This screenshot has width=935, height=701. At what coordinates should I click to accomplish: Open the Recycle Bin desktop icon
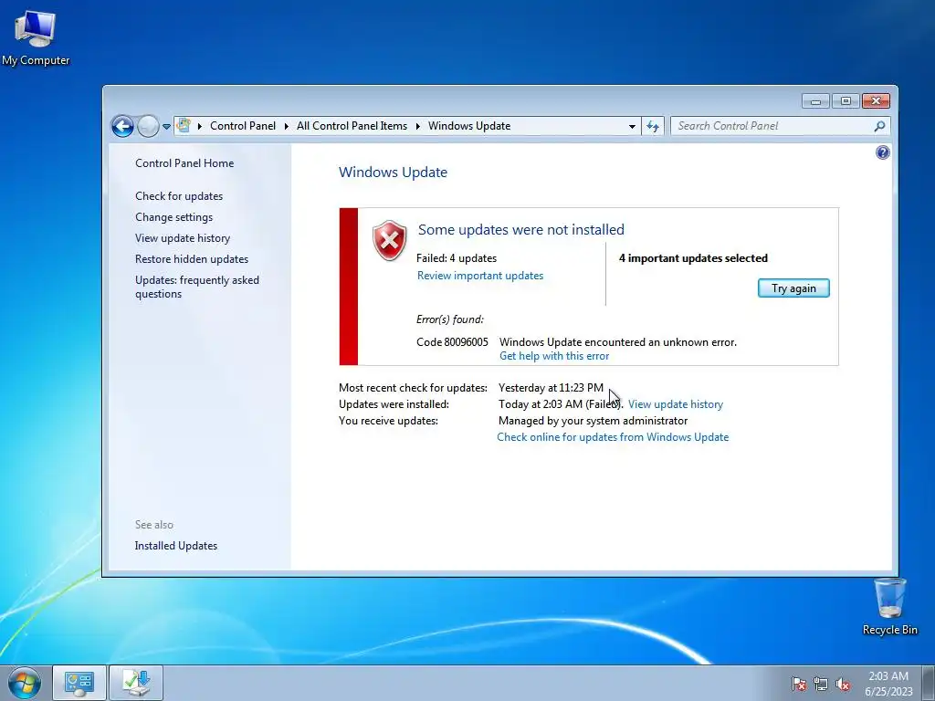tap(889, 606)
